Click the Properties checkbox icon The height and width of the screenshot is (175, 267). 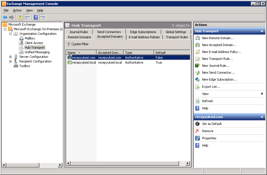click(x=197, y=138)
